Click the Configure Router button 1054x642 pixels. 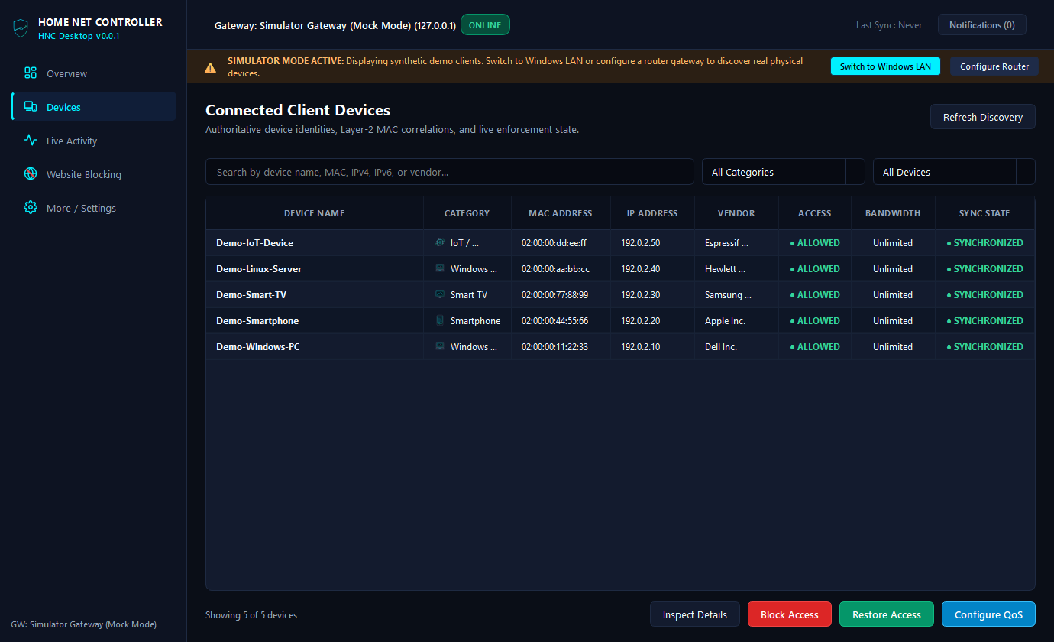[x=994, y=66]
